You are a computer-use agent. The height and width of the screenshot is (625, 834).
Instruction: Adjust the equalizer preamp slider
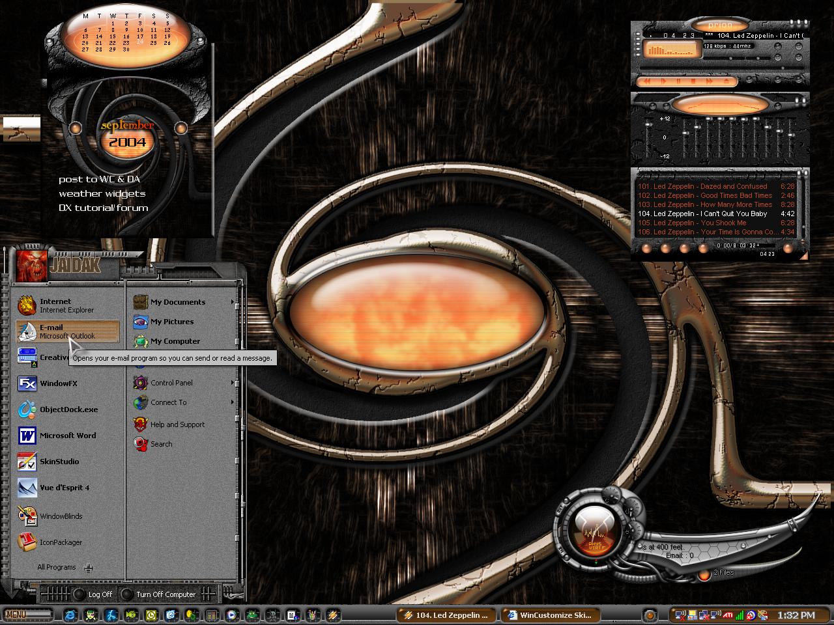point(648,124)
